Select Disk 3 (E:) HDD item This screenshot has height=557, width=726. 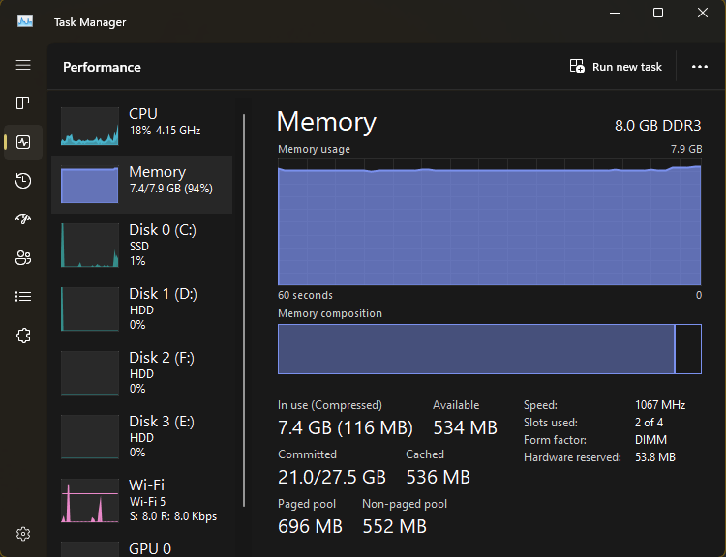point(141,436)
